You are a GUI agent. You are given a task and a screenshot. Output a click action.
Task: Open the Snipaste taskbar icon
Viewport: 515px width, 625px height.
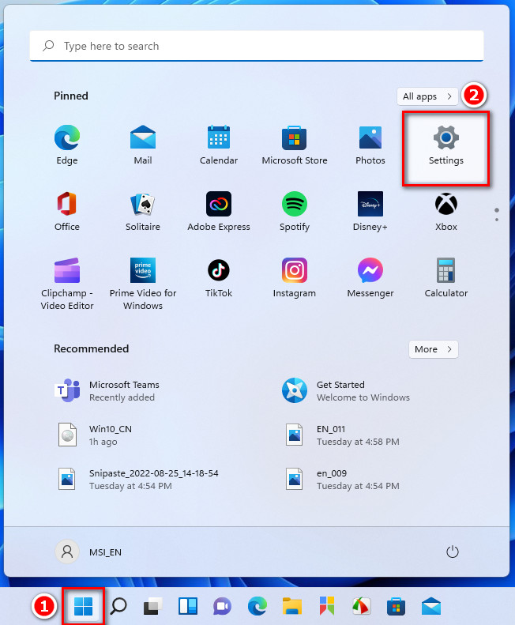coord(361,606)
